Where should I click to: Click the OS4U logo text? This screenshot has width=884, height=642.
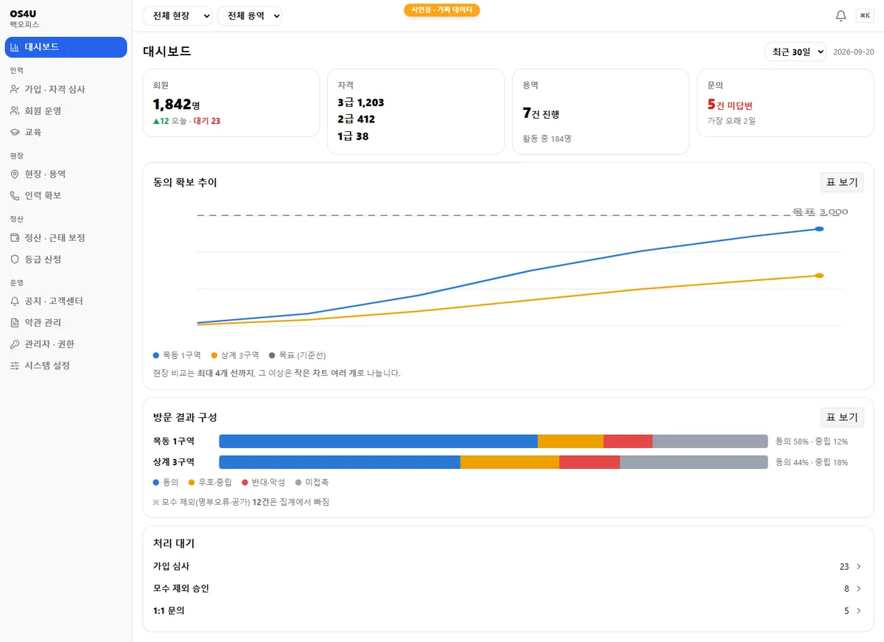click(23, 13)
